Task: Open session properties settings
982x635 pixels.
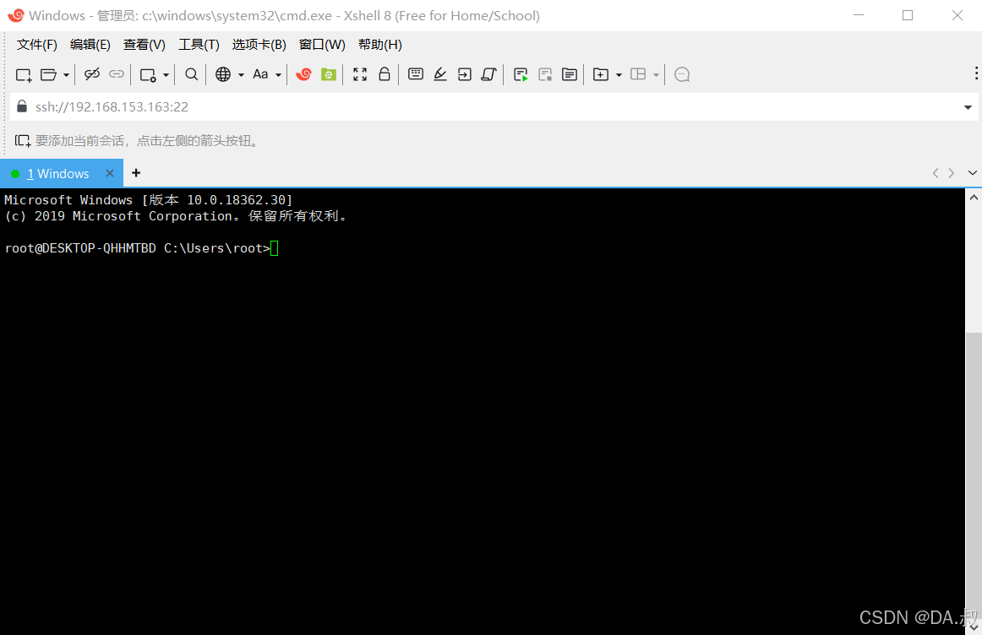Action: [149, 74]
